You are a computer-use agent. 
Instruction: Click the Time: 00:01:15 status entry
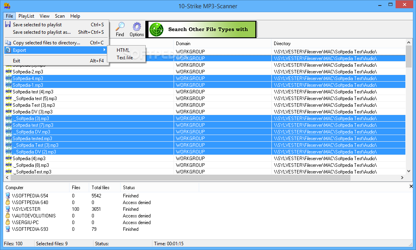(169, 243)
